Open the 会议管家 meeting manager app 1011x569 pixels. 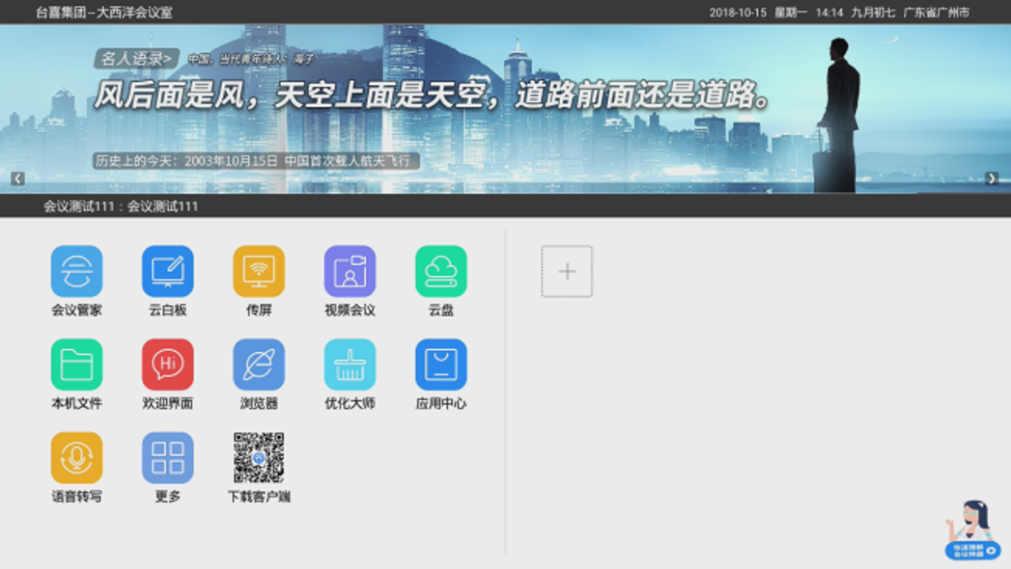point(77,271)
